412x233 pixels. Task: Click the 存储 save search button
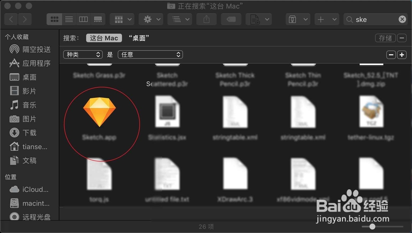(x=385, y=38)
